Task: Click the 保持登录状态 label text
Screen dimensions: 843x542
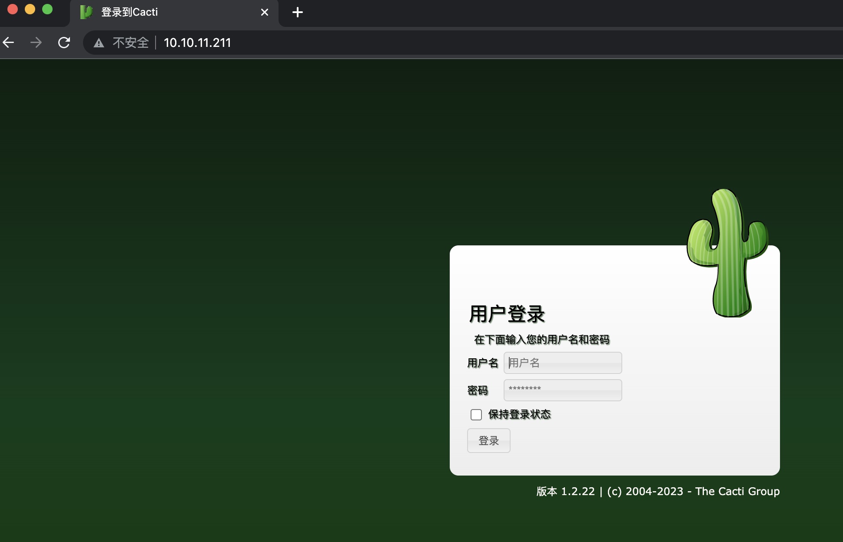Action: 519,414
